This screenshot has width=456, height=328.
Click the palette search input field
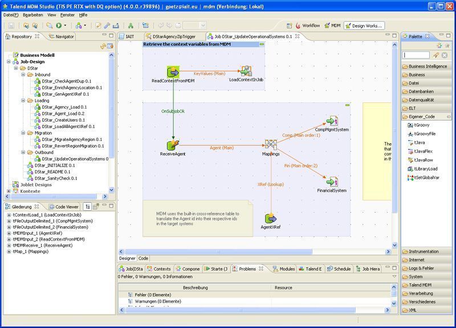(x=416, y=55)
